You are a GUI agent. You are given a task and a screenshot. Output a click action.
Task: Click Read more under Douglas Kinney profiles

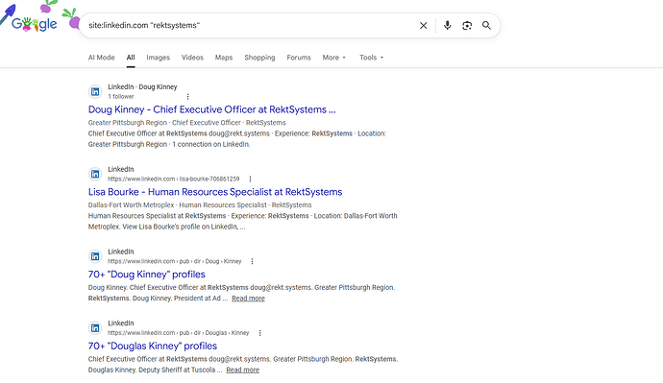point(243,371)
